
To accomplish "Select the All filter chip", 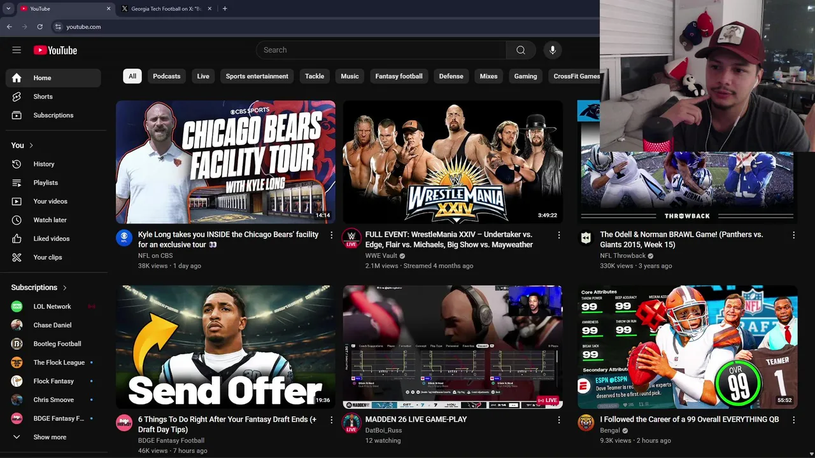I will (x=132, y=76).
